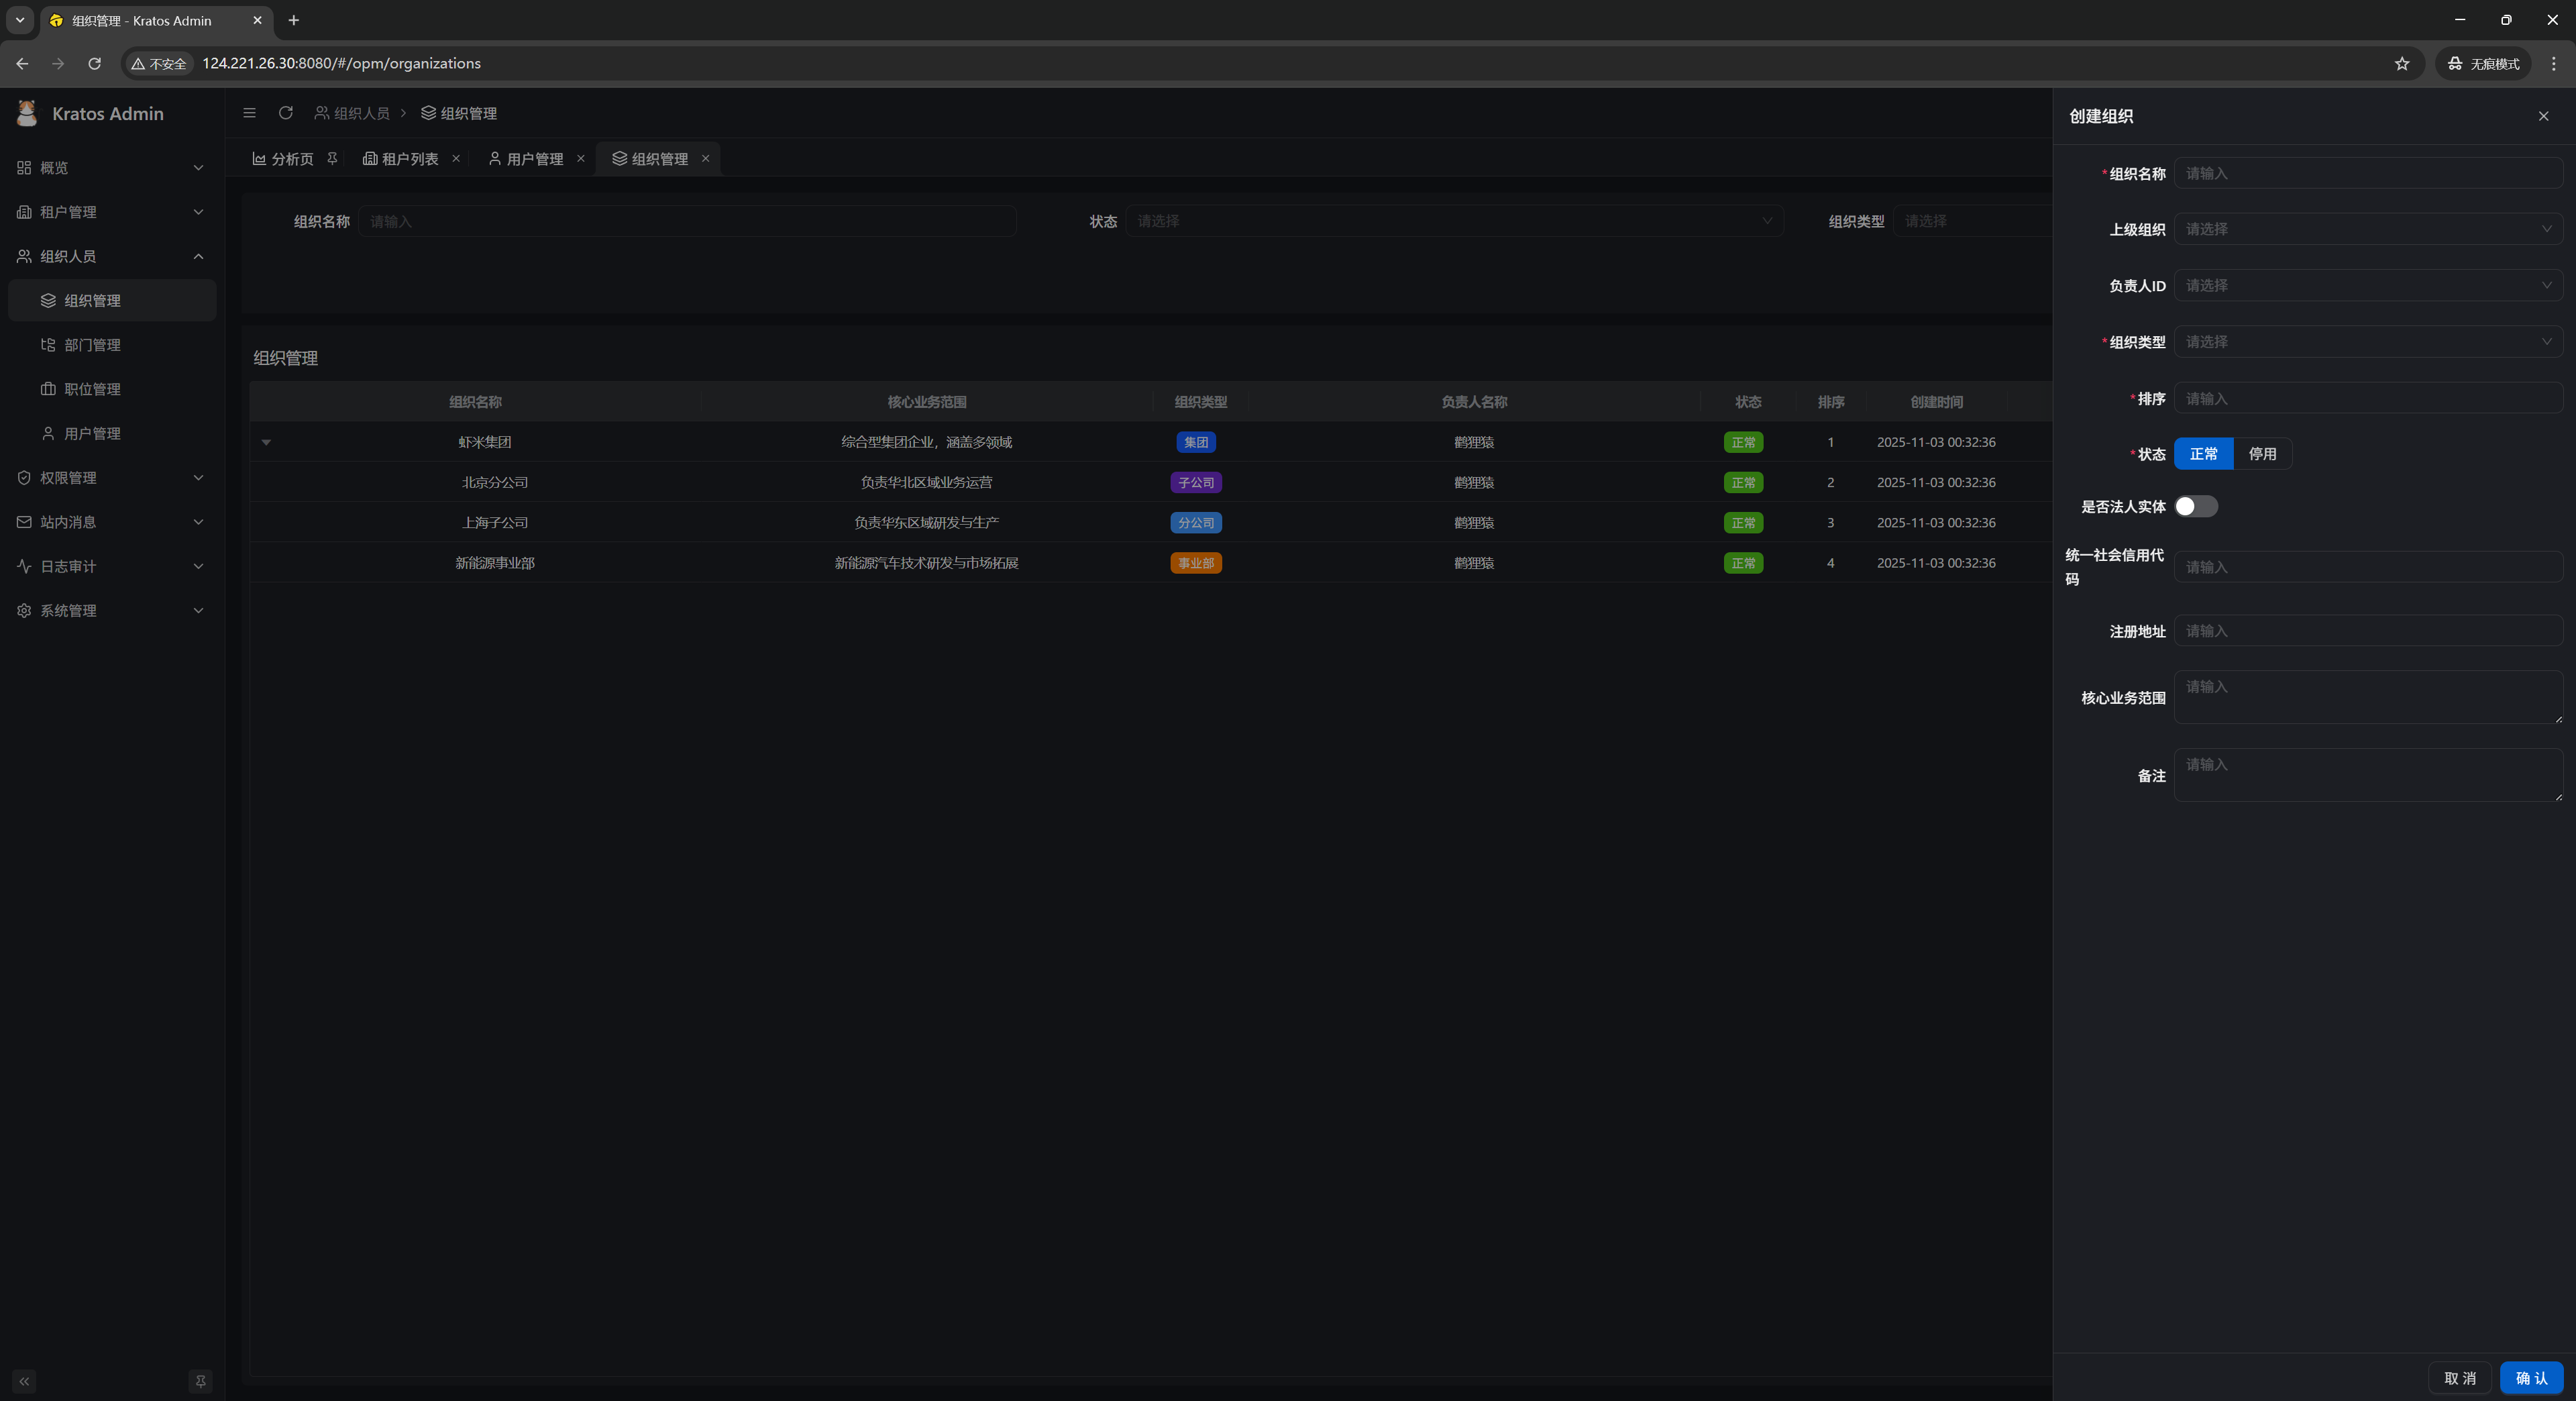Bookmark page with star icon
The width and height of the screenshot is (2576, 1401).
pos(2401,63)
